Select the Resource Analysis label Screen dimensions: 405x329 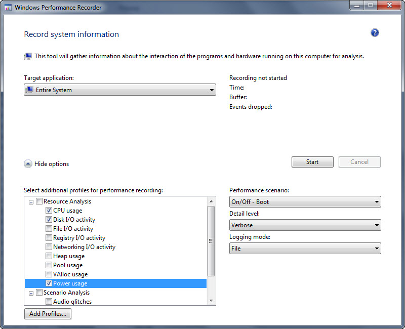(67, 201)
